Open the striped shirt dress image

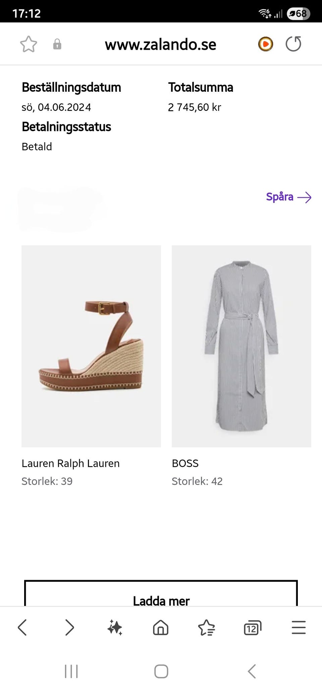tap(241, 346)
